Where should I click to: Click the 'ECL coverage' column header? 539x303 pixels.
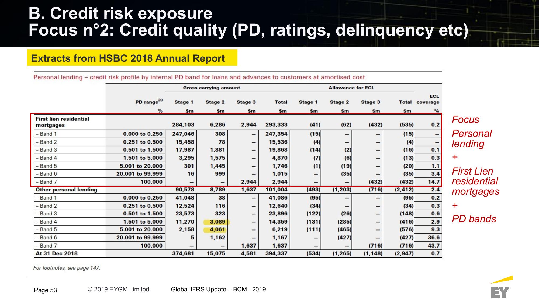(428, 99)
